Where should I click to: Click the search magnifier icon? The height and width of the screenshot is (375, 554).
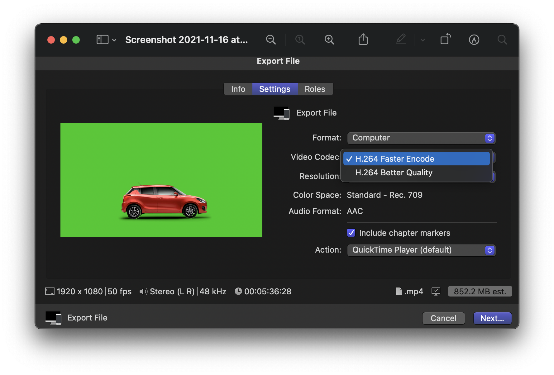point(502,40)
